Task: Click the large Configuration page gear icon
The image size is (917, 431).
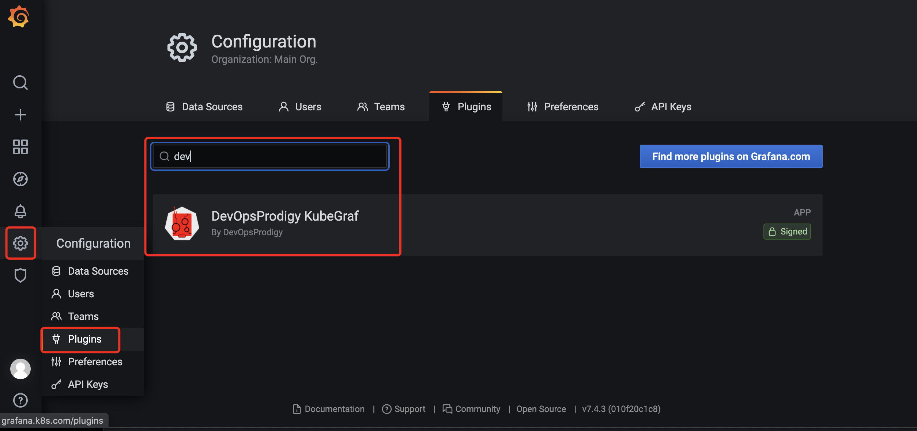Action: tap(182, 47)
